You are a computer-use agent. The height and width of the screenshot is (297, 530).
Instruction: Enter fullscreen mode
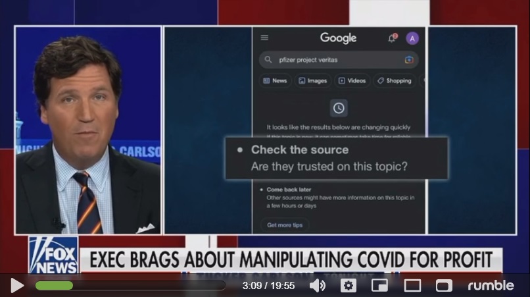[444, 286]
